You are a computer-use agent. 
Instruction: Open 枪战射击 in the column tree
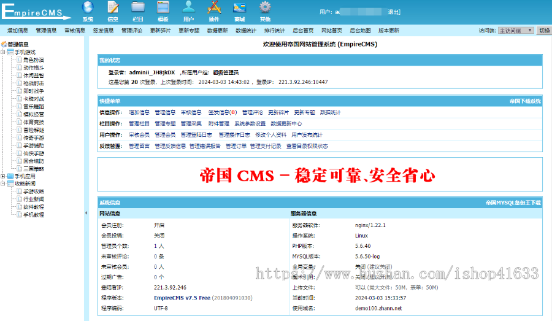click(34, 83)
